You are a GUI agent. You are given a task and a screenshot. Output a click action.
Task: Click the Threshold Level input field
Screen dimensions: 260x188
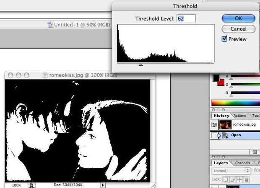click(x=186, y=18)
